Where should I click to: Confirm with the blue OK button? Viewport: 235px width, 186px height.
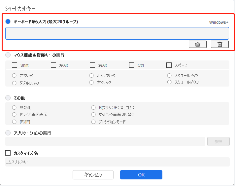pos(141,175)
